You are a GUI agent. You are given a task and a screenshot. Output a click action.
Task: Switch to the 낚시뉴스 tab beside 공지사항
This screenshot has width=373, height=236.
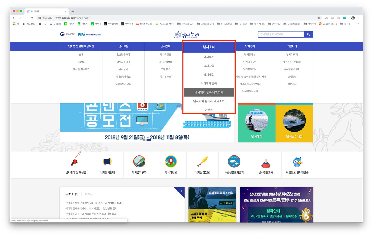click(x=90, y=194)
